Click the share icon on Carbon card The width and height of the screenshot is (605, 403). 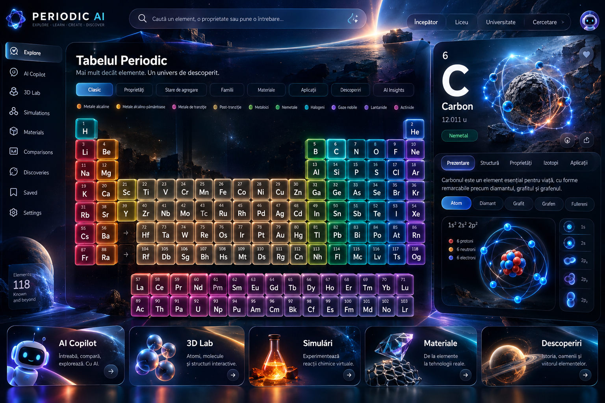pyautogui.click(x=586, y=140)
